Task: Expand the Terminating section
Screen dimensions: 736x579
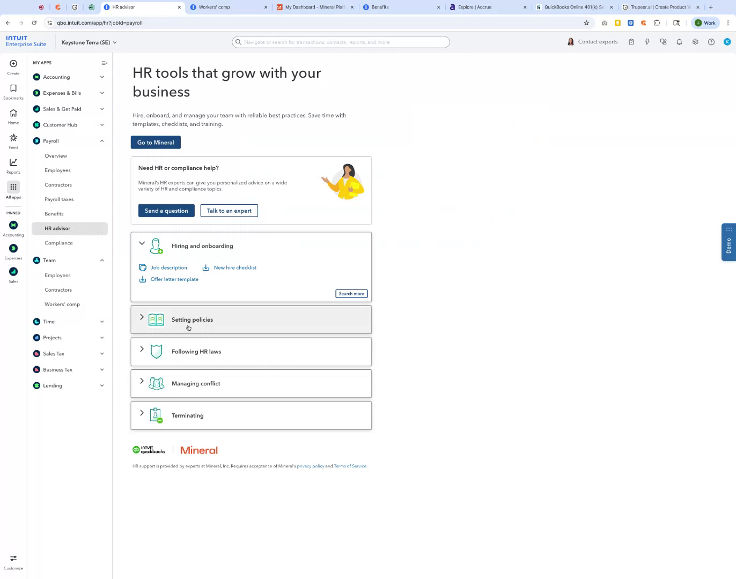Action: coord(251,415)
